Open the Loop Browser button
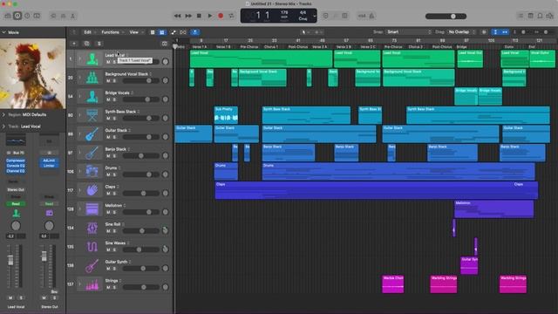 click(541, 16)
